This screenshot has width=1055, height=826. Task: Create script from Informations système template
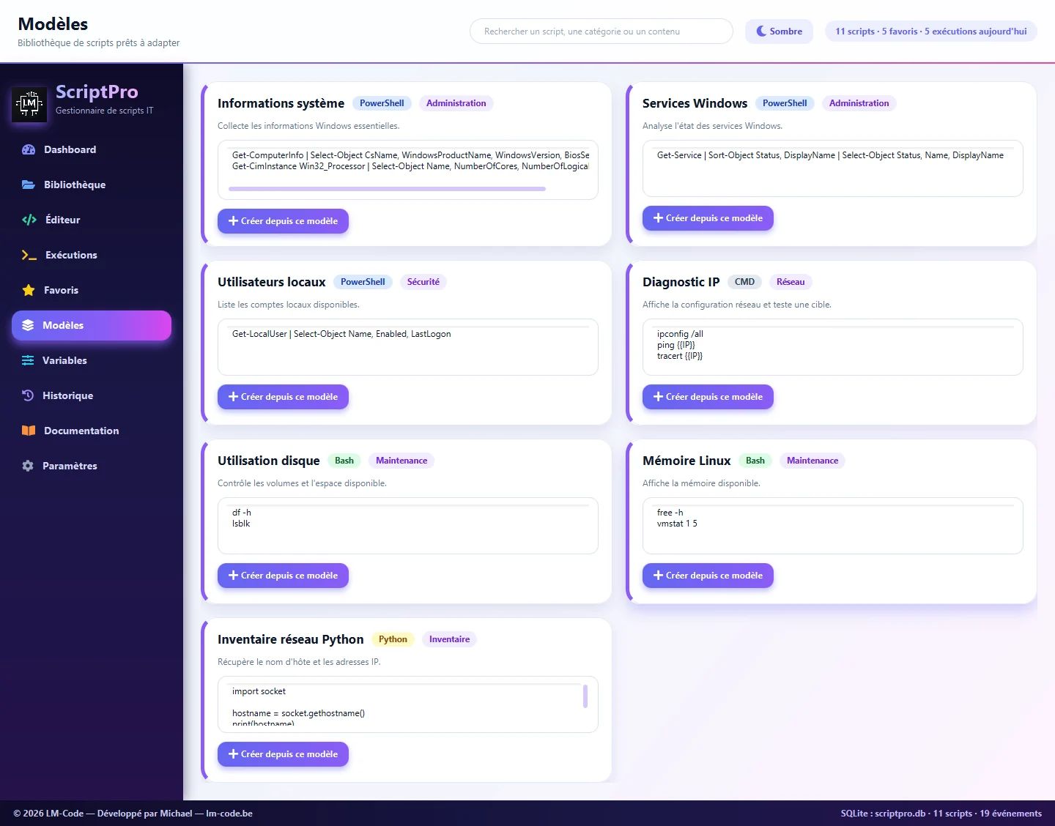[283, 221]
